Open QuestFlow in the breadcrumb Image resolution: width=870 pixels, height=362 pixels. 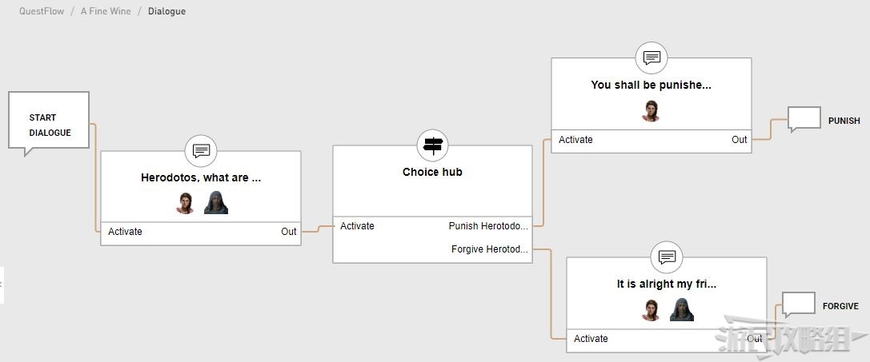(42, 11)
